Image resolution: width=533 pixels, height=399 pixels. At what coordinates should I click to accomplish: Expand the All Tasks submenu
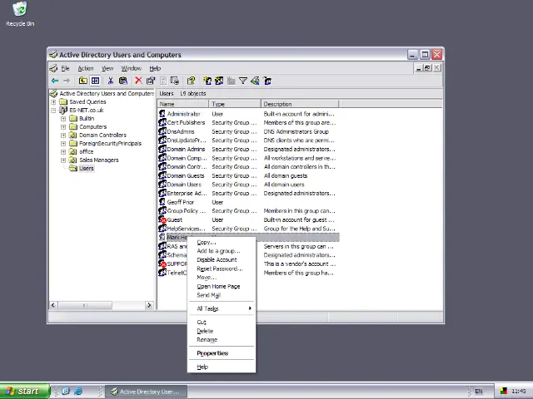coord(222,308)
